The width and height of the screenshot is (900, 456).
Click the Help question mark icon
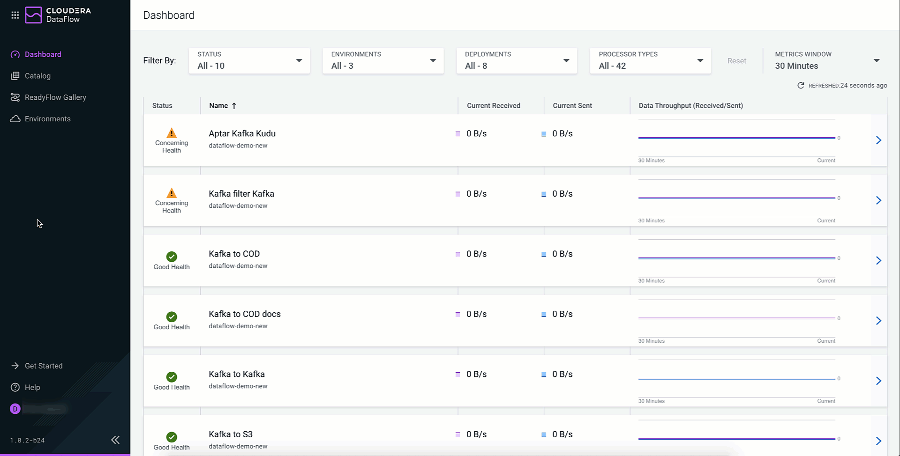point(15,387)
